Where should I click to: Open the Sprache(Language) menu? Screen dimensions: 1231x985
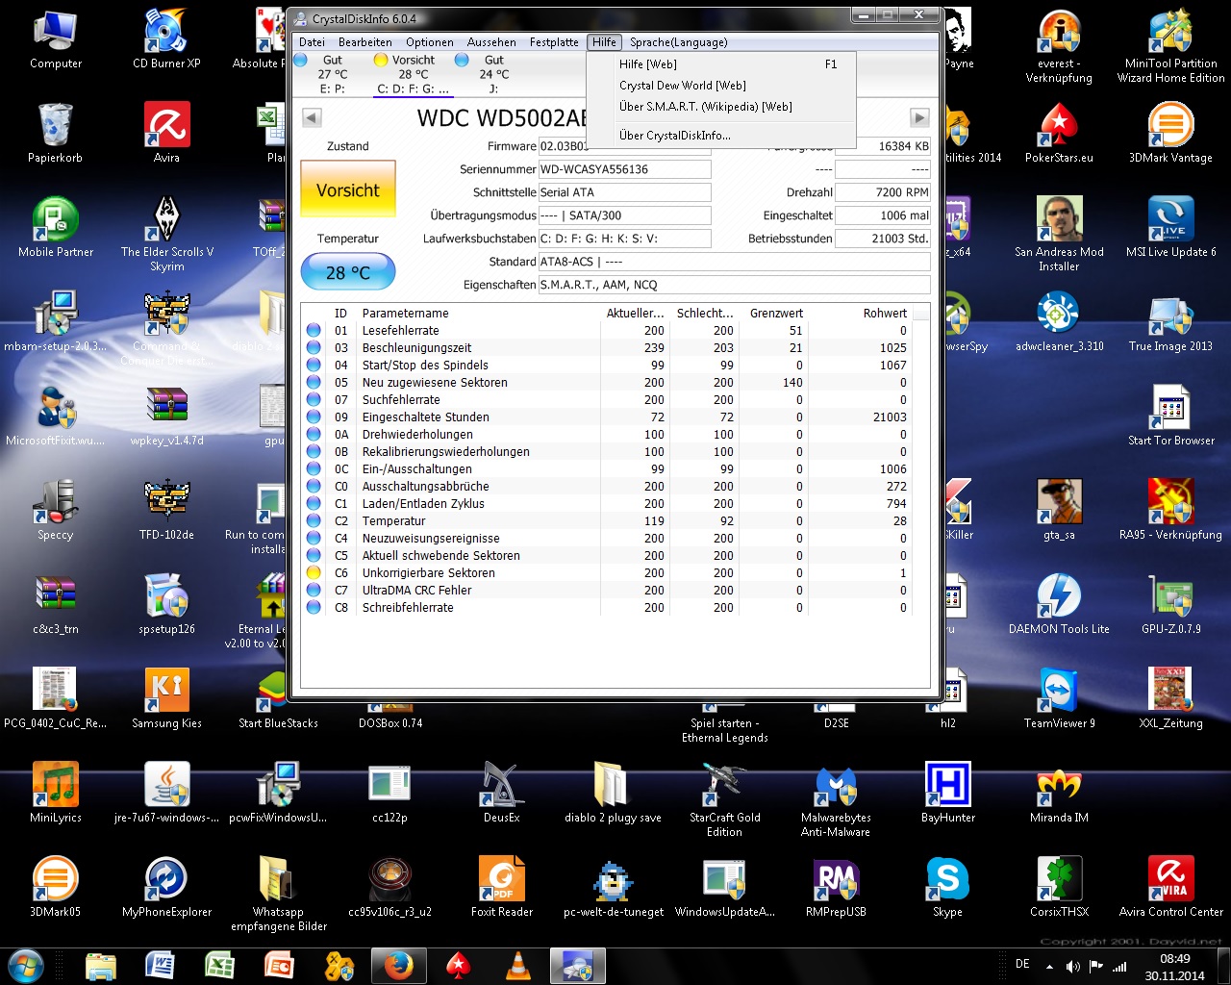(678, 42)
